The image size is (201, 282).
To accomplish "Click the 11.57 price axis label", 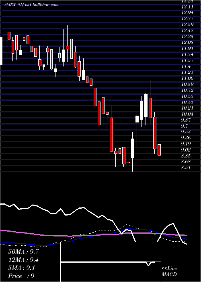I will pyautogui.click(x=187, y=60).
